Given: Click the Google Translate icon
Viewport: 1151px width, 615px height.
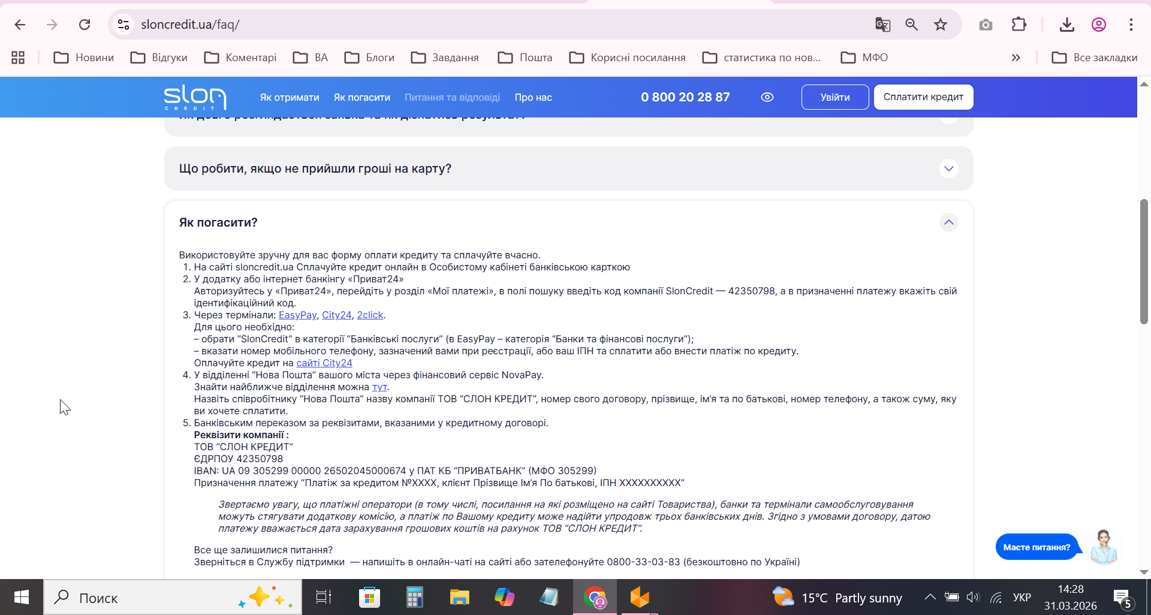Looking at the screenshot, I should [x=882, y=25].
